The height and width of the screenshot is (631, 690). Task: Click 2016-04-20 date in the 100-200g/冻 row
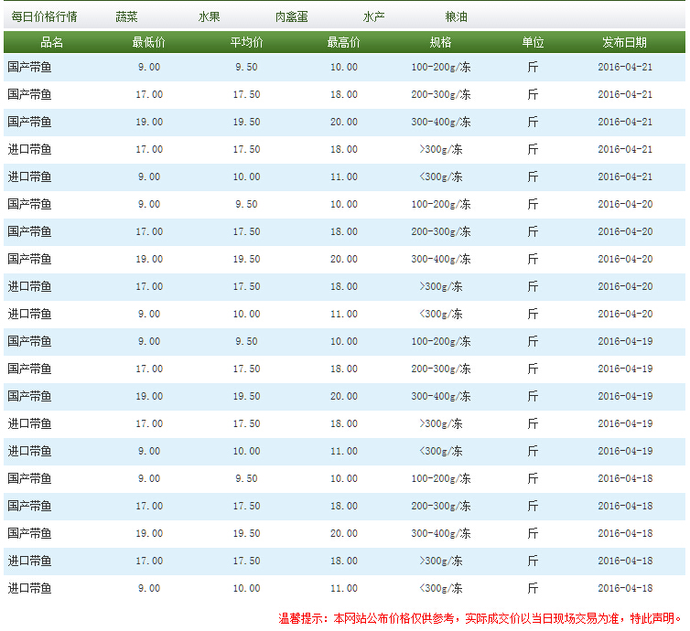coord(625,205)
